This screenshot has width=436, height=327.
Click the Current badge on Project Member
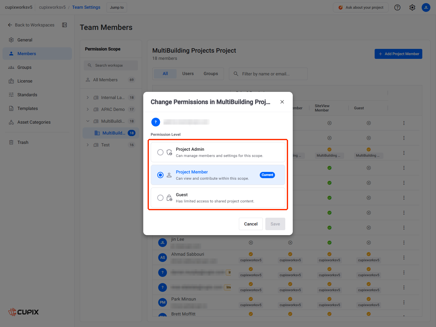click(x=267, y=175)
